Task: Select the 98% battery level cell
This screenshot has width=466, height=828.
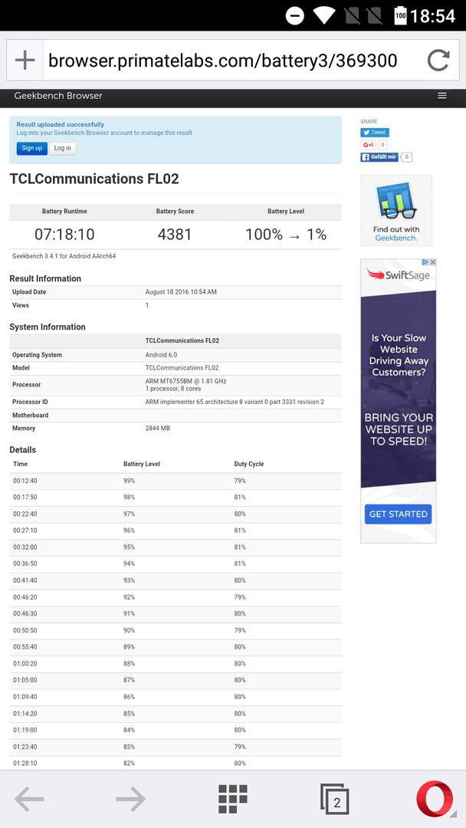Action: click(x=130, y=498)
